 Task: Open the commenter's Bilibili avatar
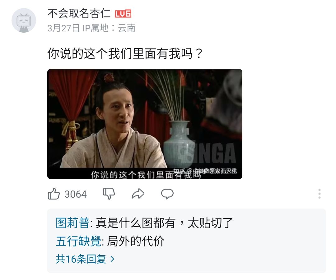(x=24, y=20)
